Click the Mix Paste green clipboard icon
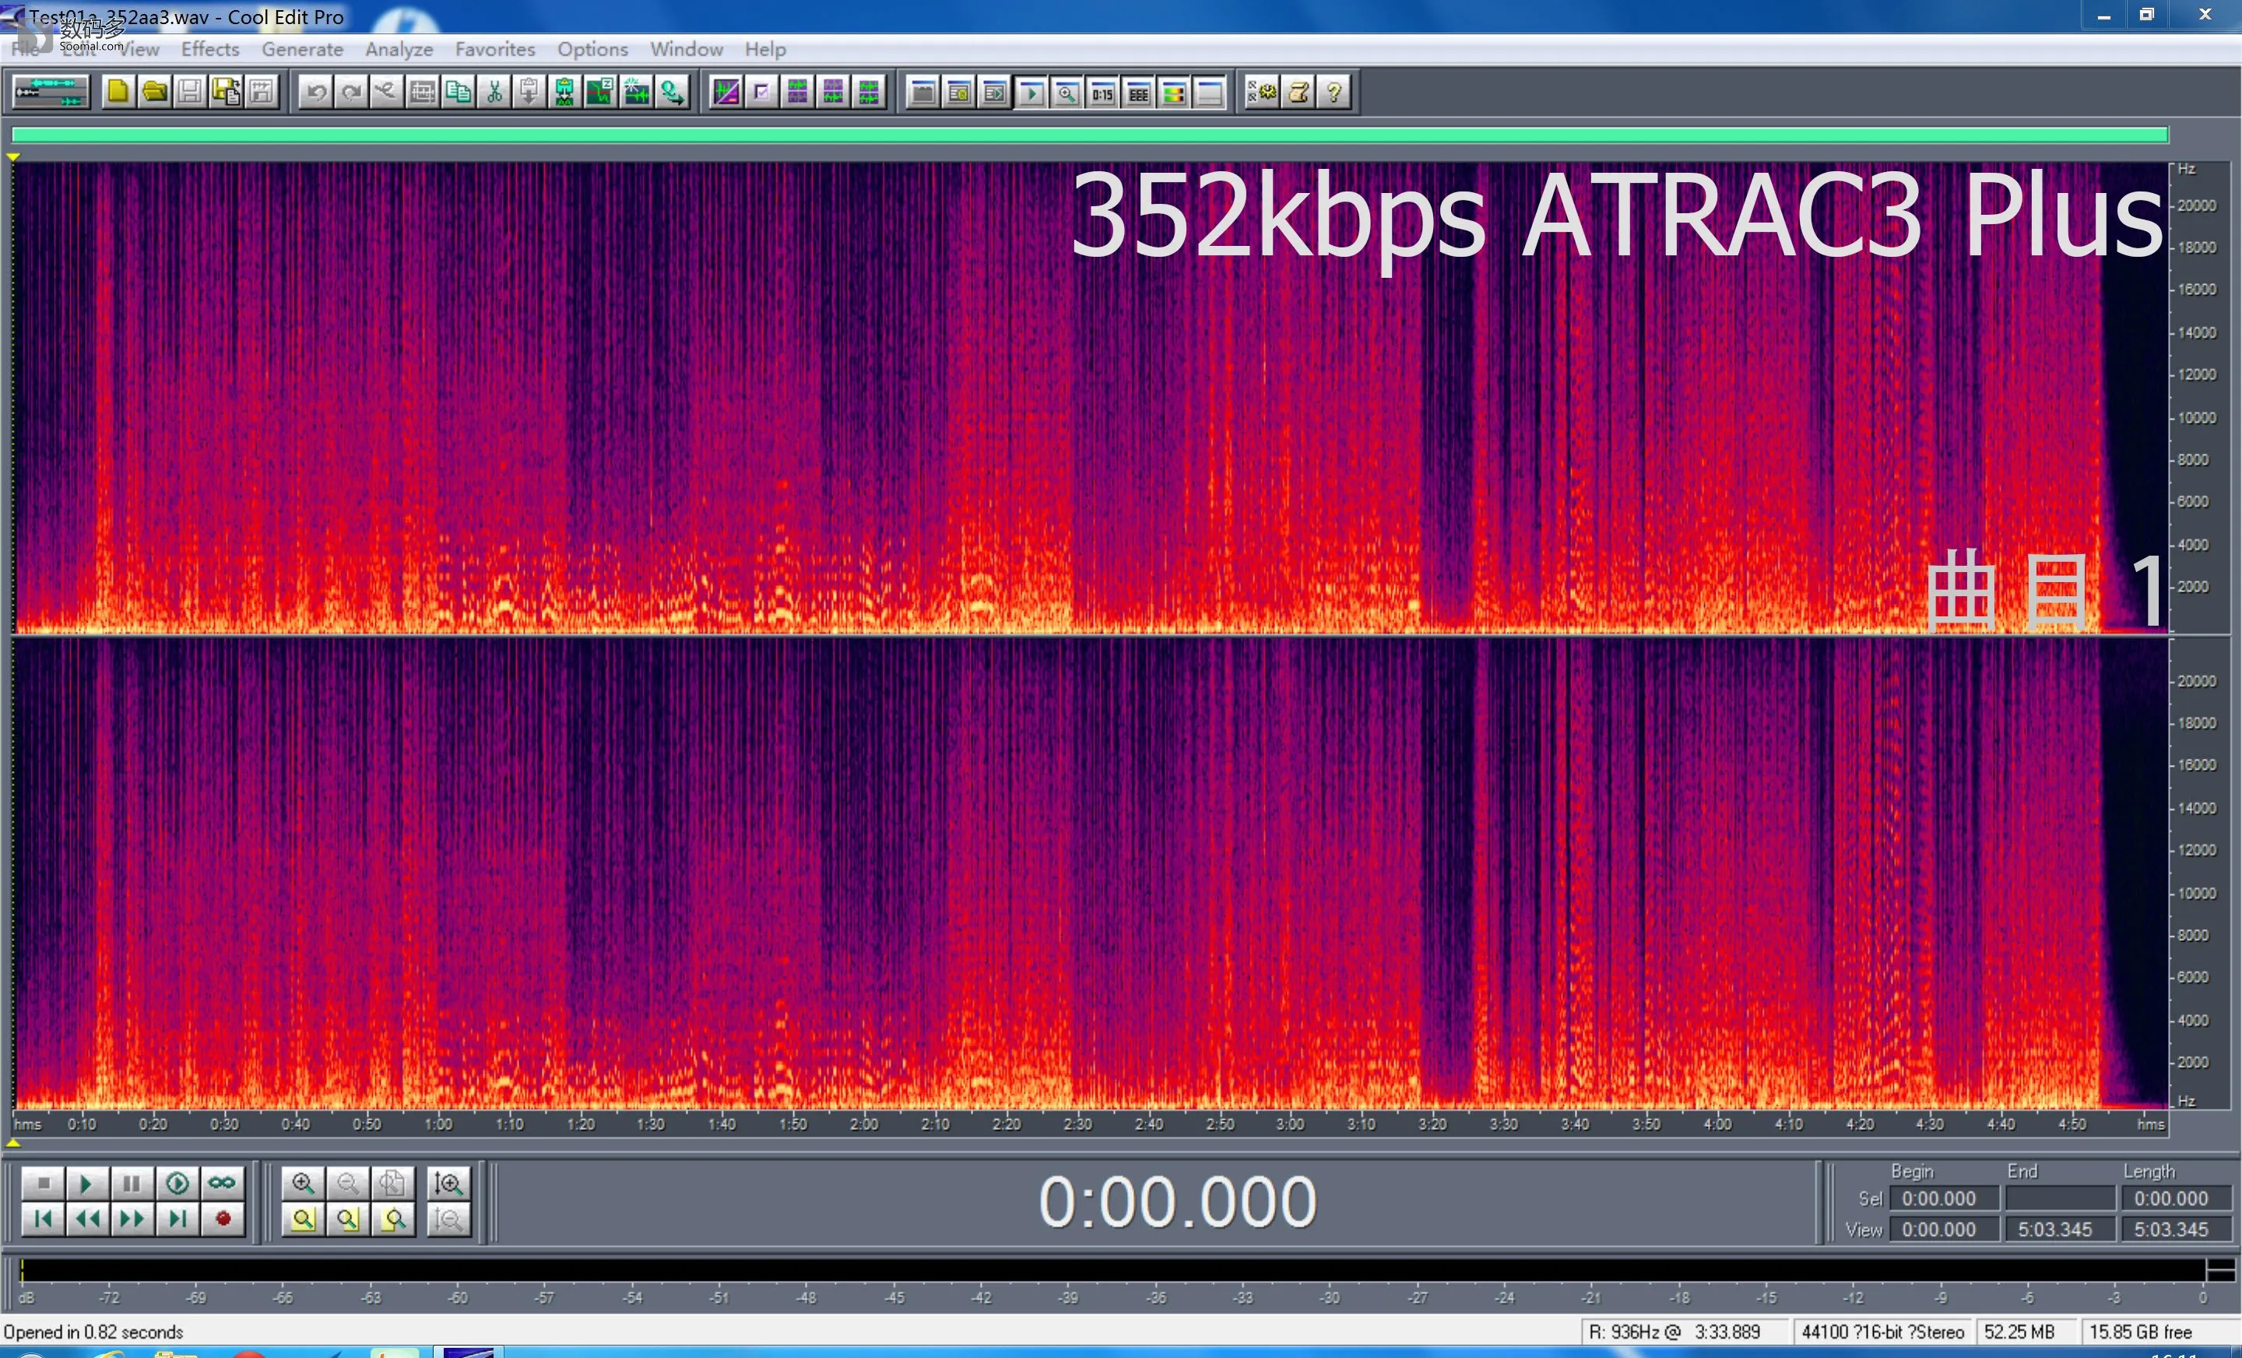Viewport: 2242px width, 1358px height. (565, 92)
